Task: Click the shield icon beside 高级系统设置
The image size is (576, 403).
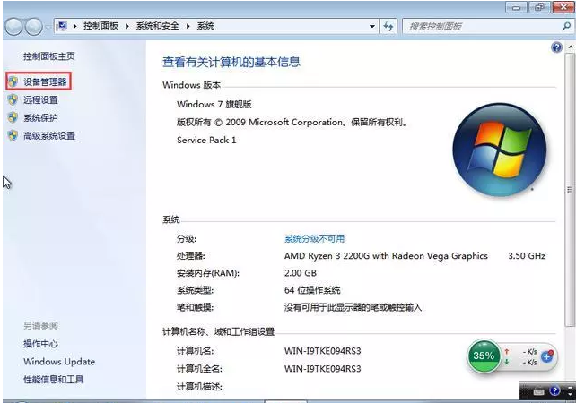Action: point(13,136)
